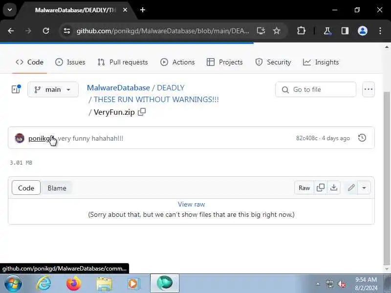Open Chrome three-dot menu
The image size is (391, 293).
click(380, 31)
